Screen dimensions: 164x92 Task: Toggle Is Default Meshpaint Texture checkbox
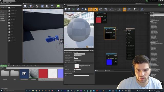(x=75, y=71)
